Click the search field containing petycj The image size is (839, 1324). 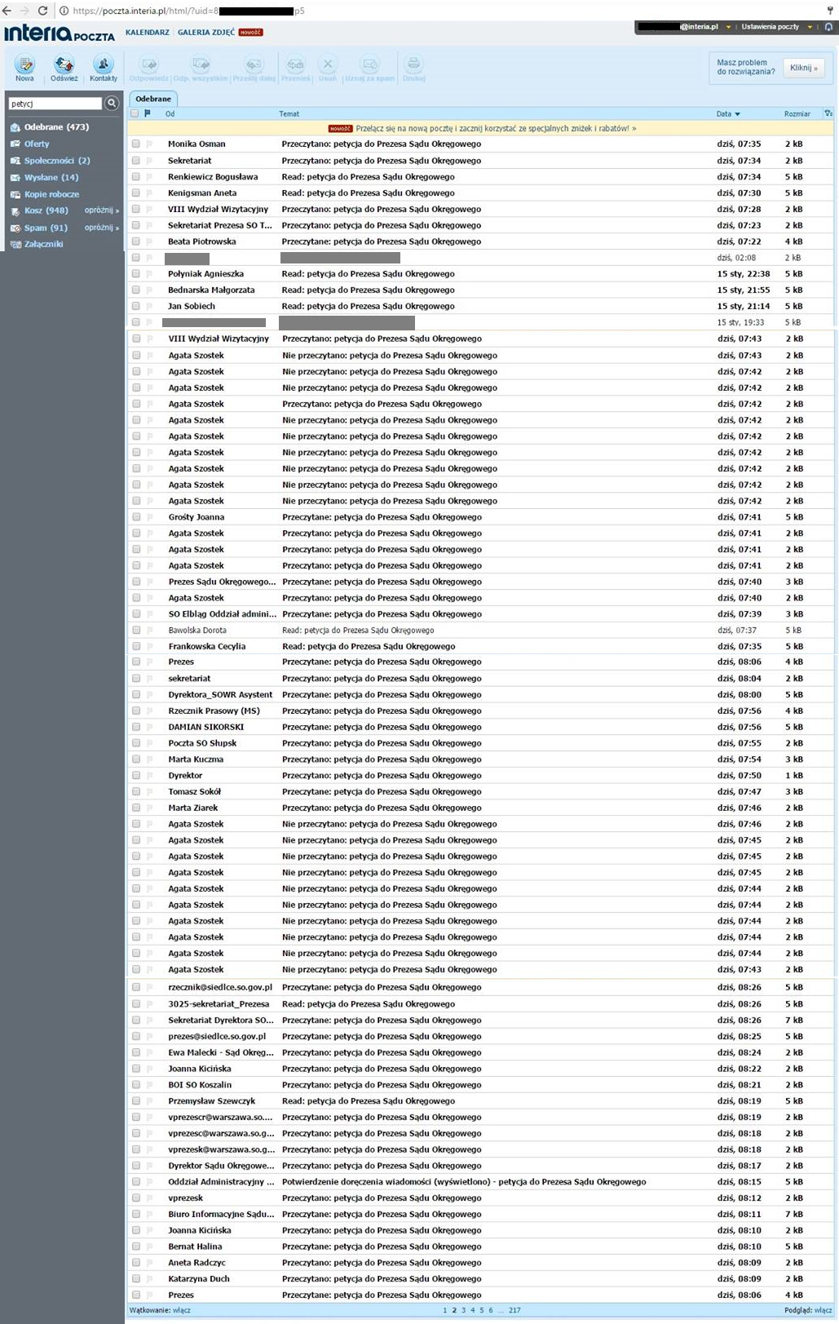55,104
